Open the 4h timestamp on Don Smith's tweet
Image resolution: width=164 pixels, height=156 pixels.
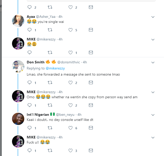point(85,62)
